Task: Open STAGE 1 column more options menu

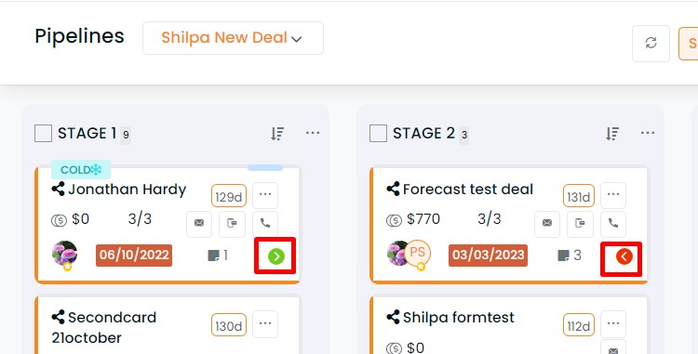Action: tap(313, 133)
